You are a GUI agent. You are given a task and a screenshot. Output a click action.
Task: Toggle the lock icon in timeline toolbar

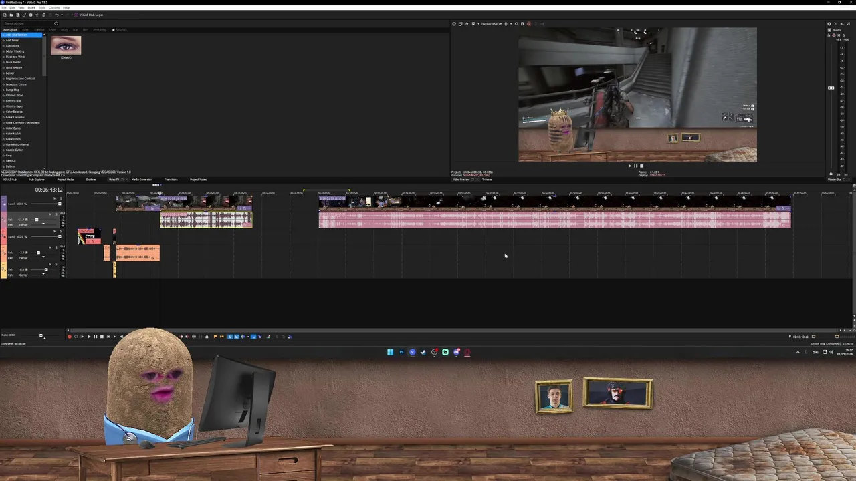[x=207, y=337]
